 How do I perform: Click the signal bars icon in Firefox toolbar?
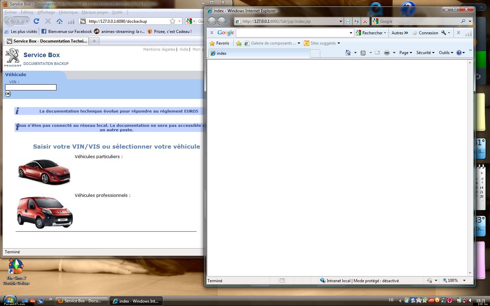click(71, 21)
